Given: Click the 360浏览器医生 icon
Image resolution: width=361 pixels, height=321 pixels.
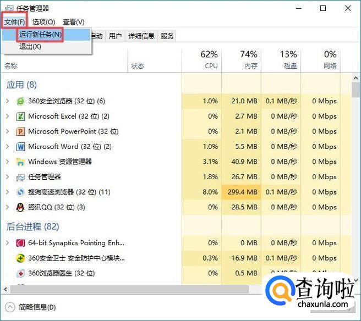Looking at the screenshot, I should [x=20, y=273].
